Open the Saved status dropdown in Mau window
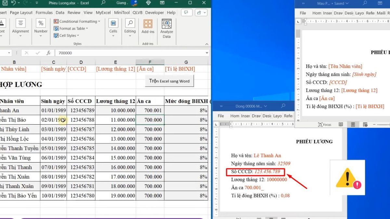The width and height of the screenshot is (390, 219). (x=341, y=4)
